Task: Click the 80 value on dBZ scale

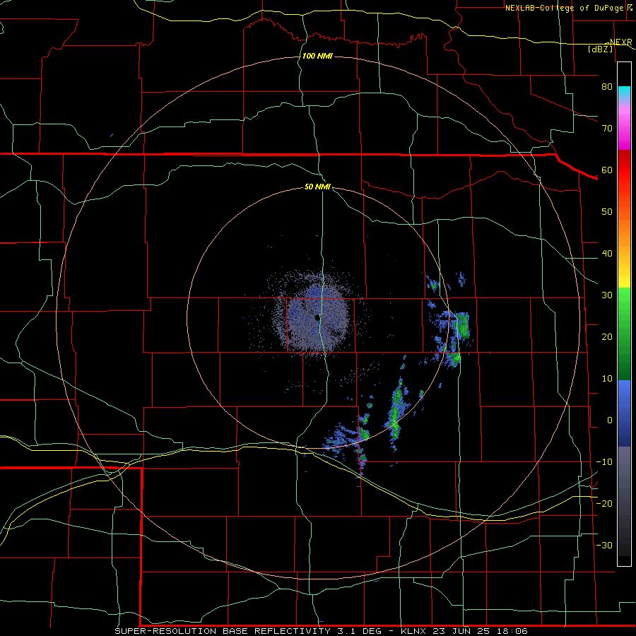Action: [607, 86]
